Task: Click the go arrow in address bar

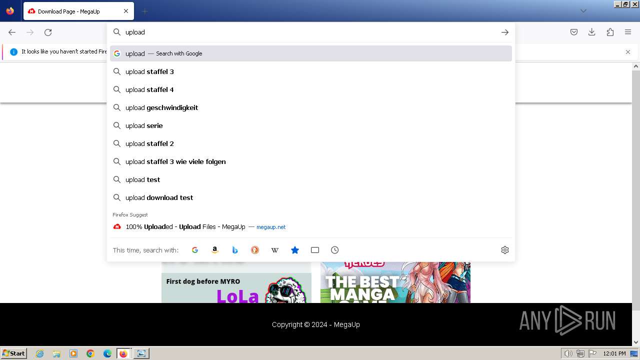Action: pos(505,32)
